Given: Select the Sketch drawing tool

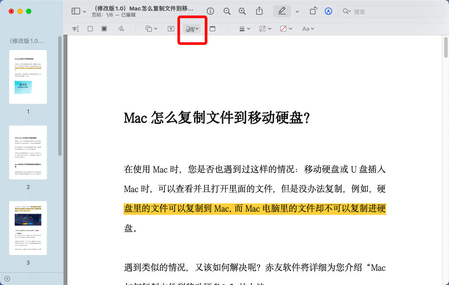Looking at the screenshot, I should click(121, 29).
